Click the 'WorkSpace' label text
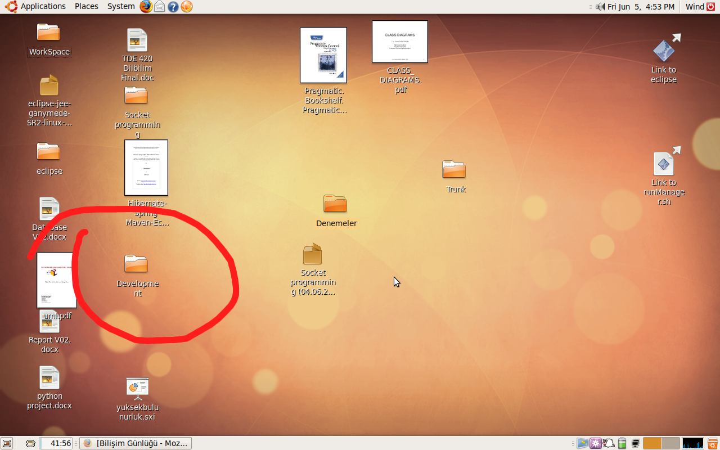Screen dimensions: 720x450 coord(49,52)
